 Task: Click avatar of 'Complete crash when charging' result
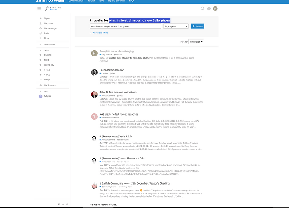94,53
